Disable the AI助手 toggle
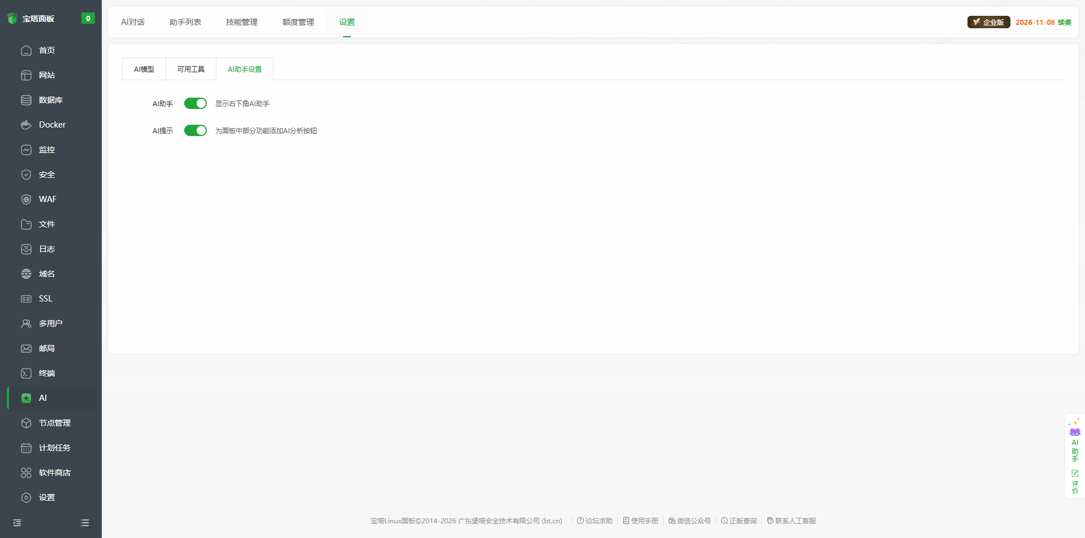 (x=195, y=103)
